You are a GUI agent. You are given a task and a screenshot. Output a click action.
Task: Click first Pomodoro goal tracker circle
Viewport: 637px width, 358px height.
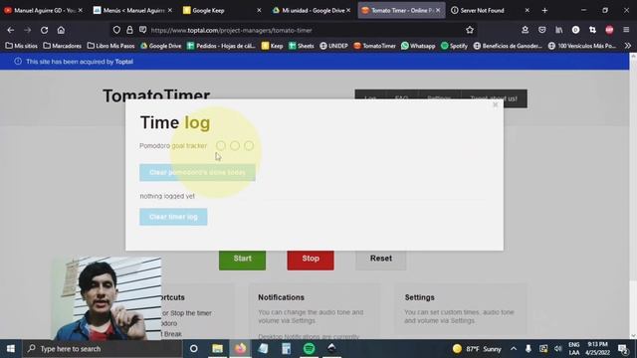(221, 146)
